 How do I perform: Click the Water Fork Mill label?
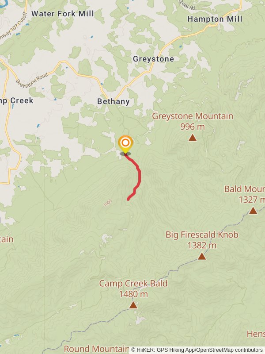pyautogui.click(x=63, y=14)
